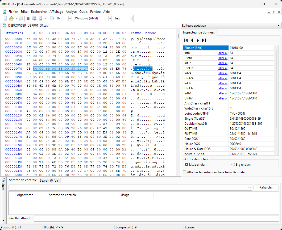
Task: Click 'aller à:' link for Int32
Action: [223, 83]
